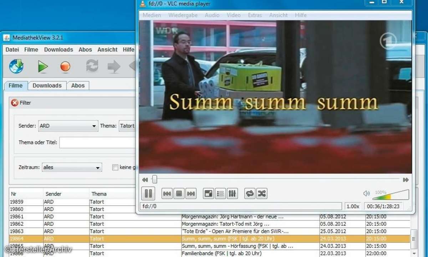Click row number 19859 cell

pyautogui.click(x=26, y=202)
